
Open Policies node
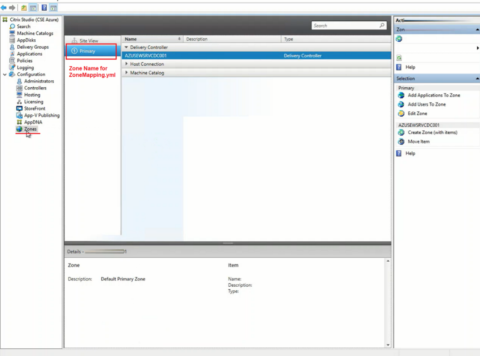(x=24, y=61)
